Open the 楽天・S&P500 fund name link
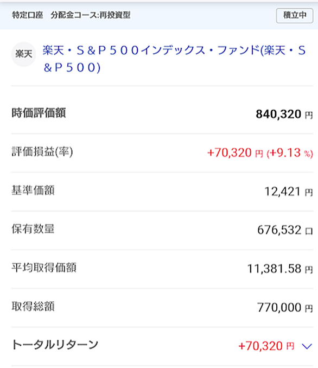318x368 pixels. [174, 59]
